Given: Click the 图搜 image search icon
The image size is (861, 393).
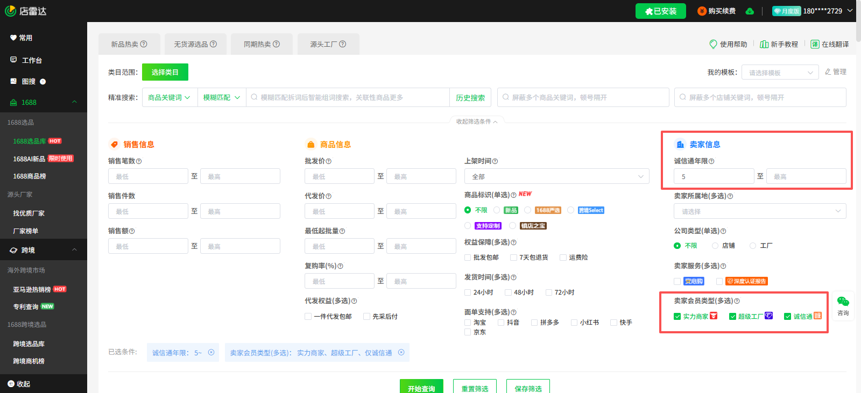Looking at the screenshot, I should (13, 81).
